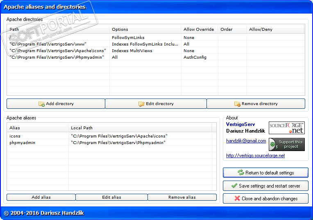Click green arrows icon on Return to default
The width and height of the screenshot is (313, 220).
pyautogui.click(x=241, y=172)
